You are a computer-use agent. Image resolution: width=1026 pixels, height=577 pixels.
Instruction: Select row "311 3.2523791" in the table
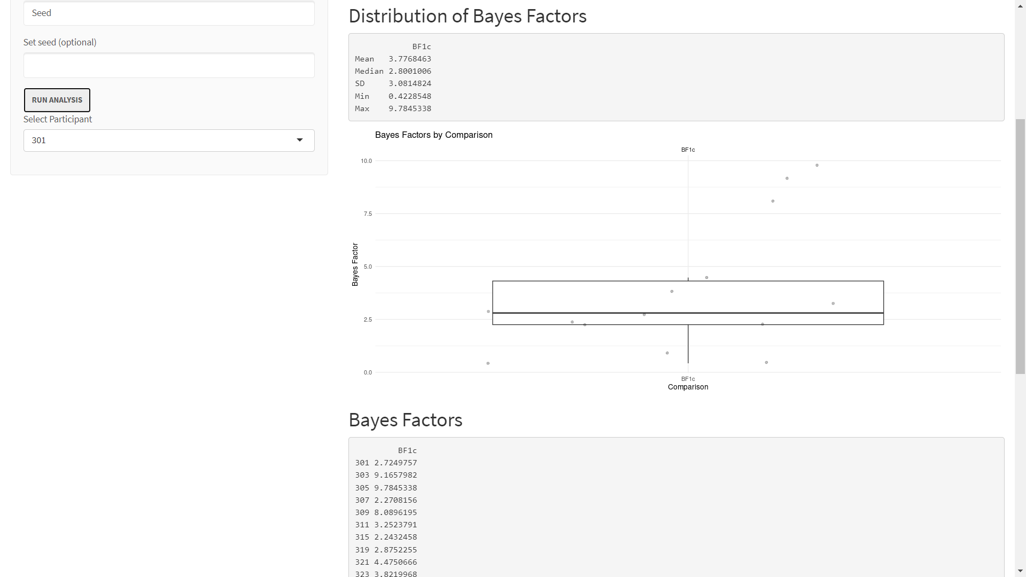pos(386,525)
